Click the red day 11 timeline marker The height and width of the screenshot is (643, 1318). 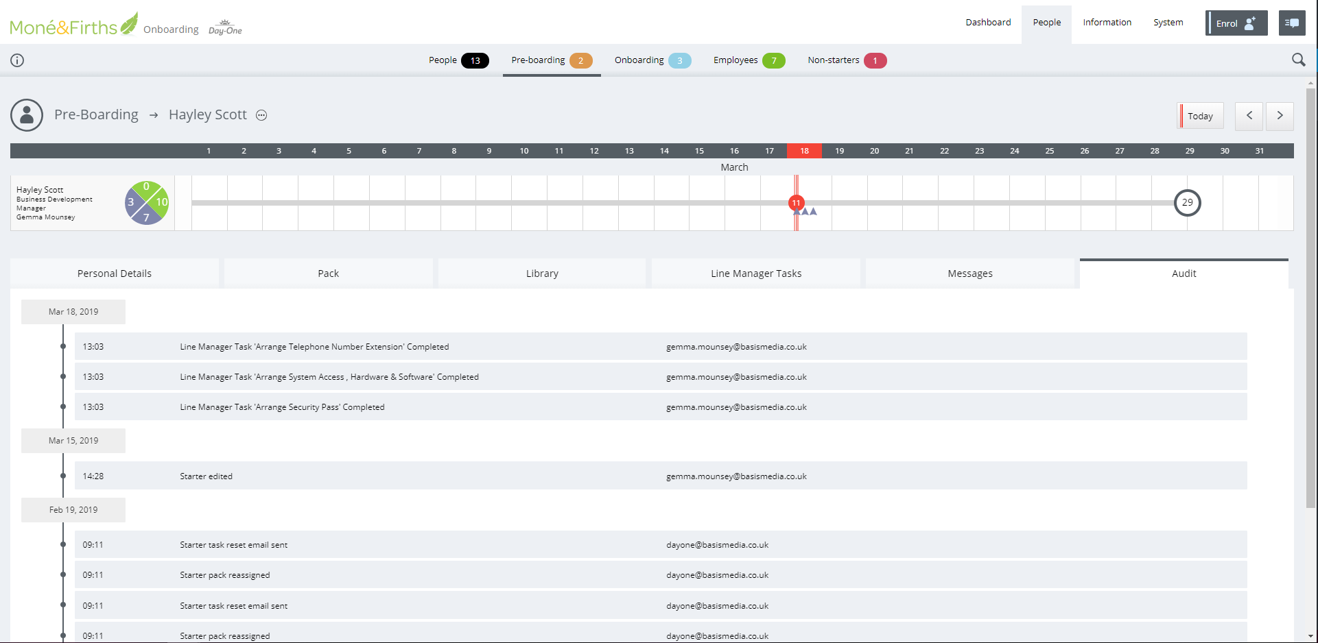796,203
